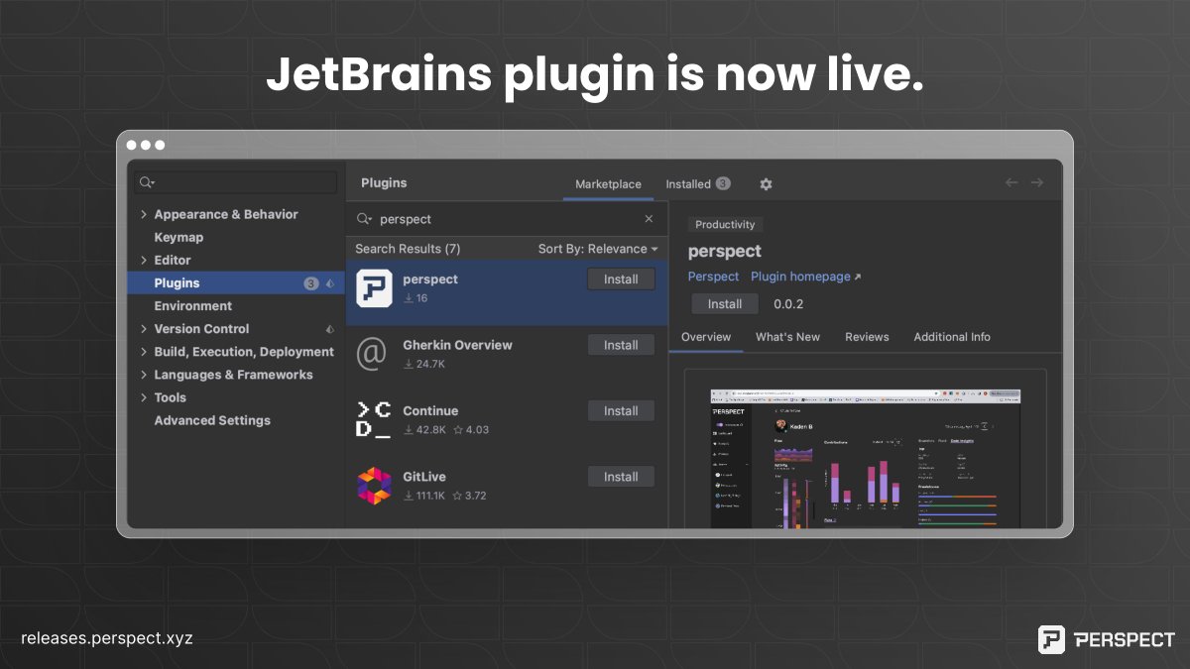Click the Perspect logo in bottom corner

[1106, 639]
